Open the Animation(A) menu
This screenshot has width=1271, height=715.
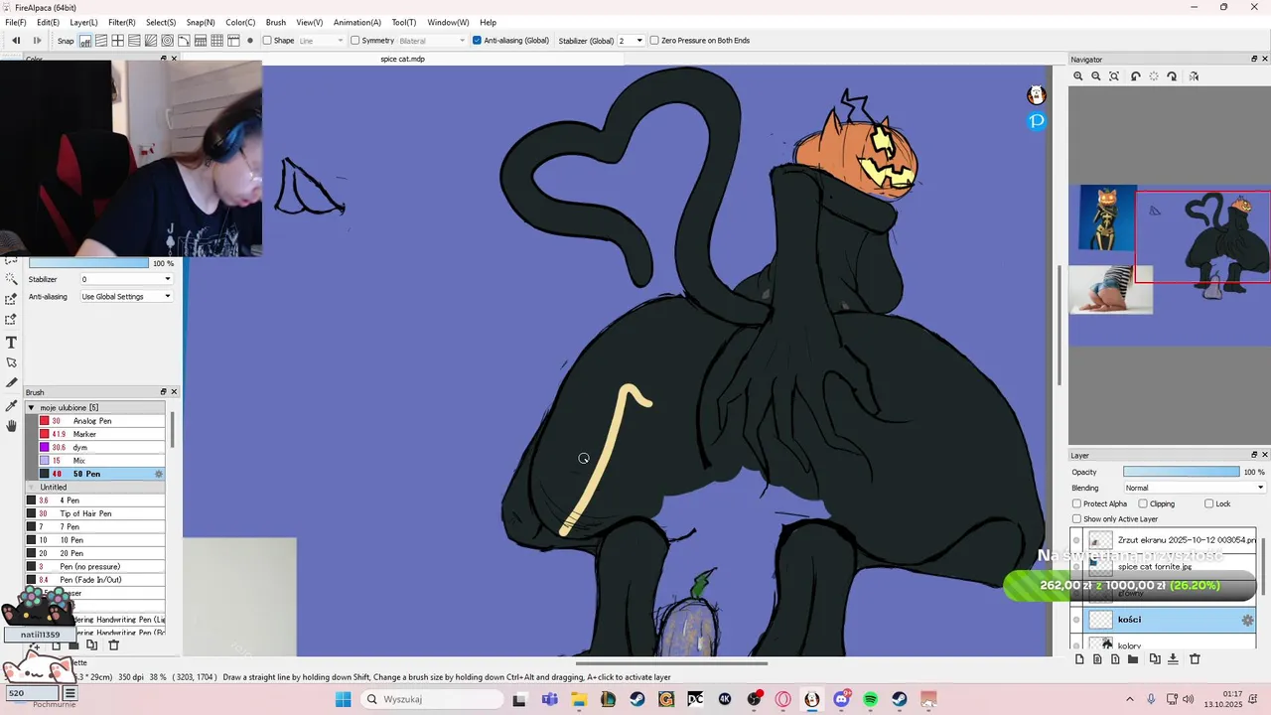[357, 22]
